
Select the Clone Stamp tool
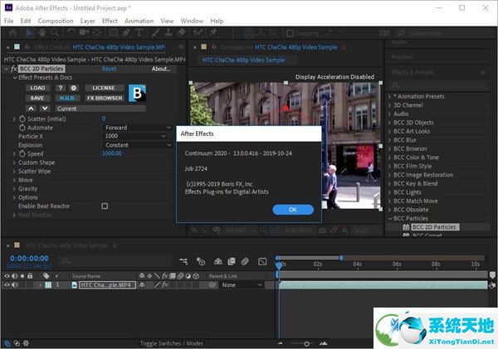click(168, 33)
